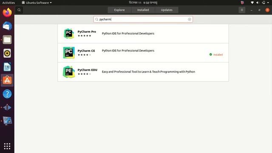
Task: Maximize the Ubuntu Software window
Action: pyautogui.click(x=259, y=10)
